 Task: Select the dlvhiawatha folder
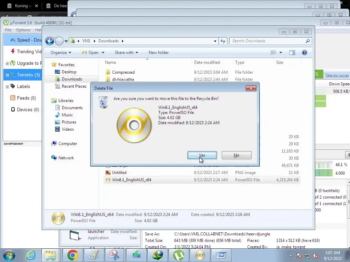[123, 79]
